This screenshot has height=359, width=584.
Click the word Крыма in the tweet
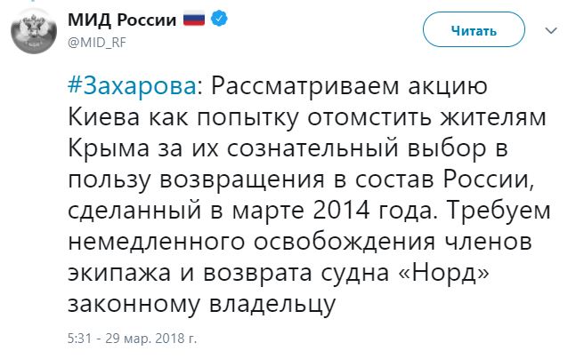click(x=109, y=148)
